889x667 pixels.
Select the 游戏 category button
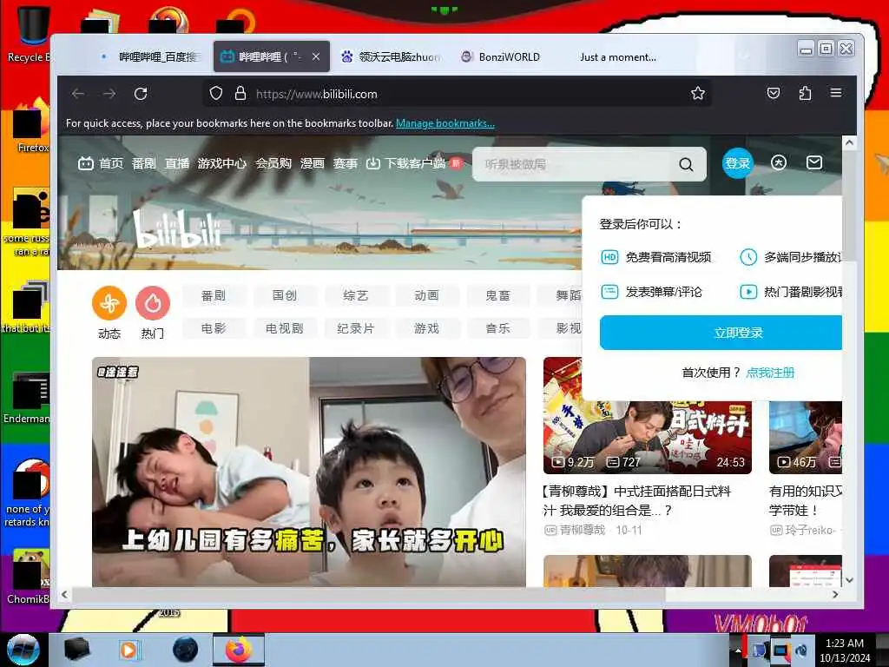[427, 328]
